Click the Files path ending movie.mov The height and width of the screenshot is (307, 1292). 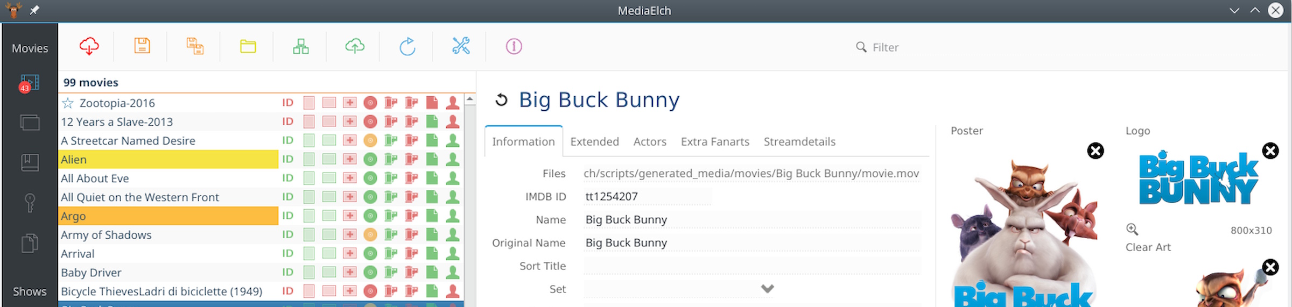point(752,173)
